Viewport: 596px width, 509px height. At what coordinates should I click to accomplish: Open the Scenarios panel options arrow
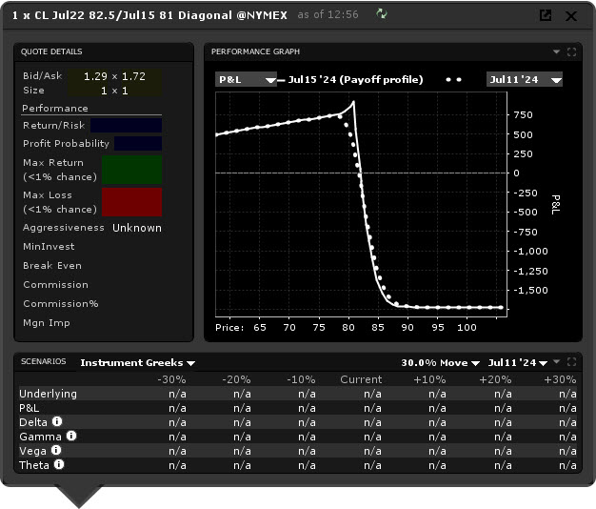[556, 362]
